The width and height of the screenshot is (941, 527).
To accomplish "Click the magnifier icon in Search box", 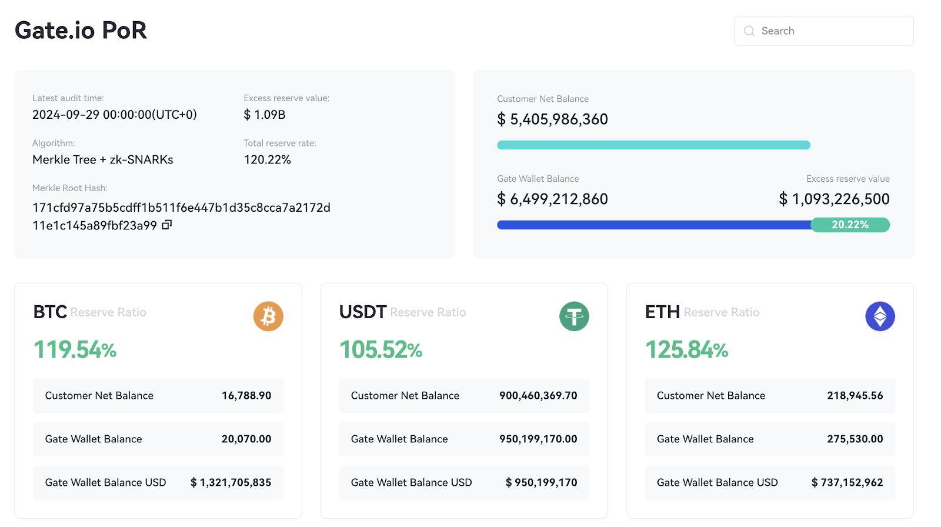I will [x=749, y=31].
